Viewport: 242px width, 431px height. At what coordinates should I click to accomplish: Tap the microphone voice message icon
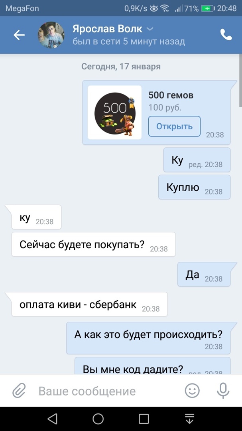click(x=223, y=391)
